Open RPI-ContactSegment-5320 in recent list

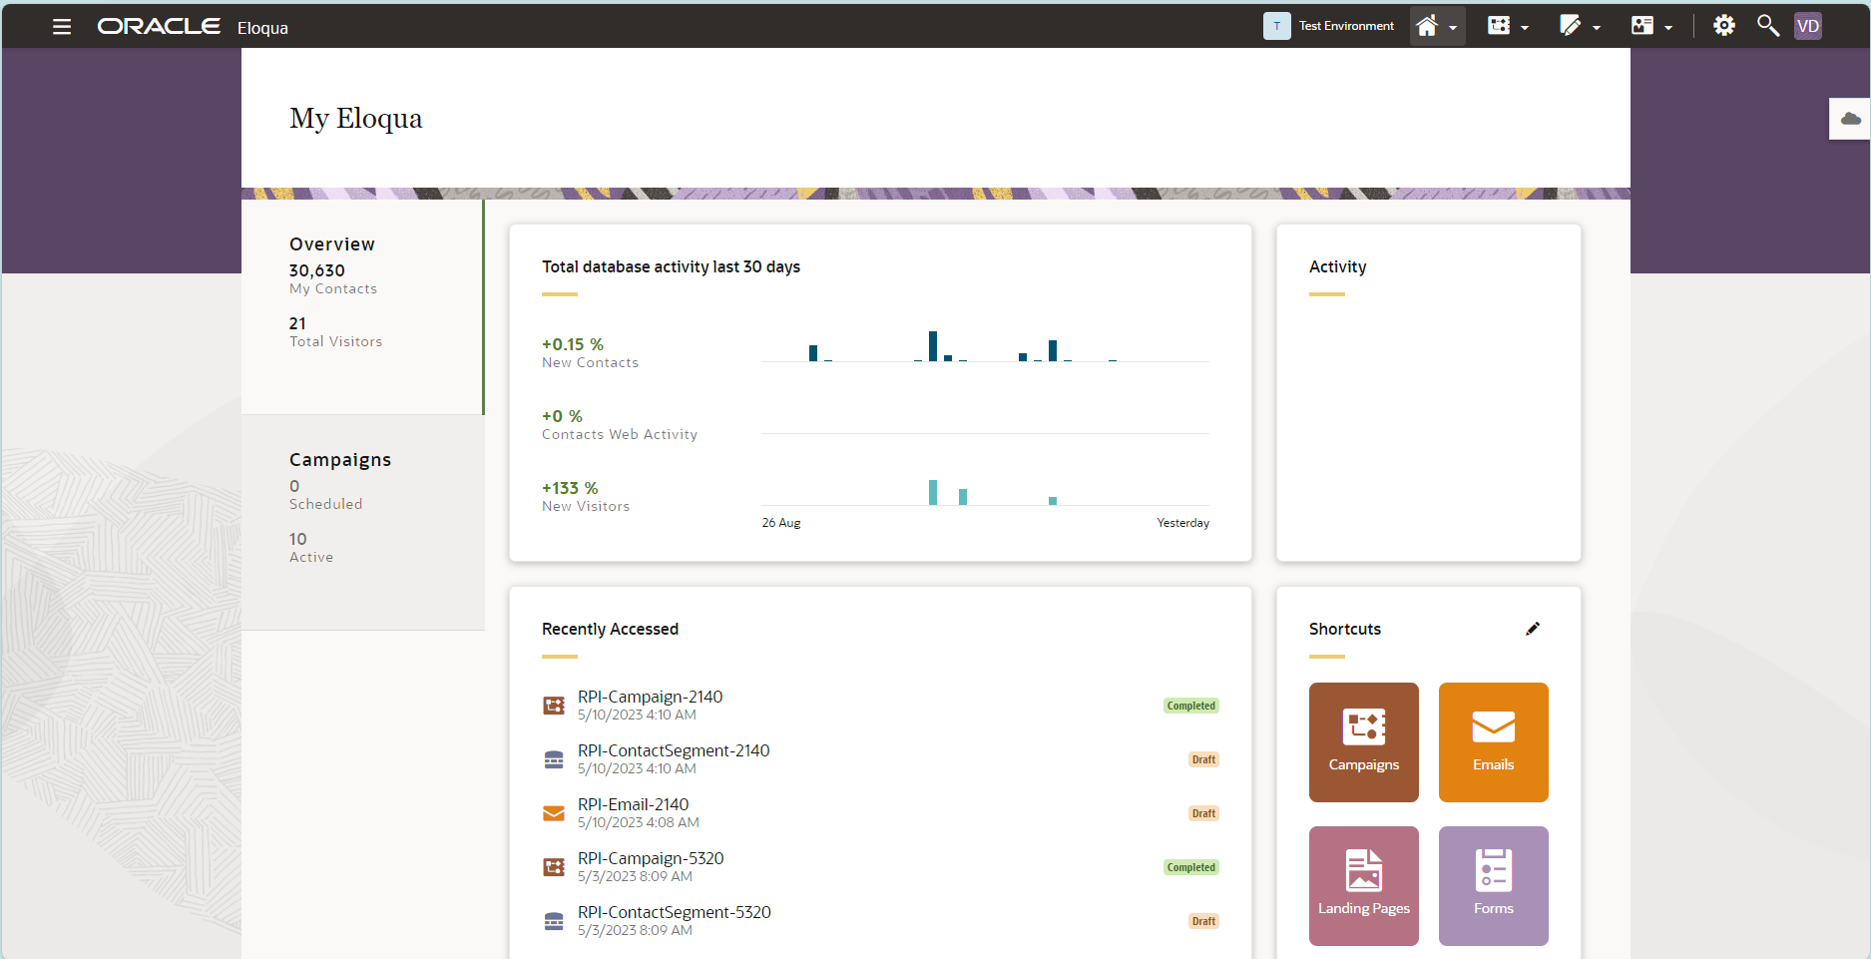click(674, 912)
